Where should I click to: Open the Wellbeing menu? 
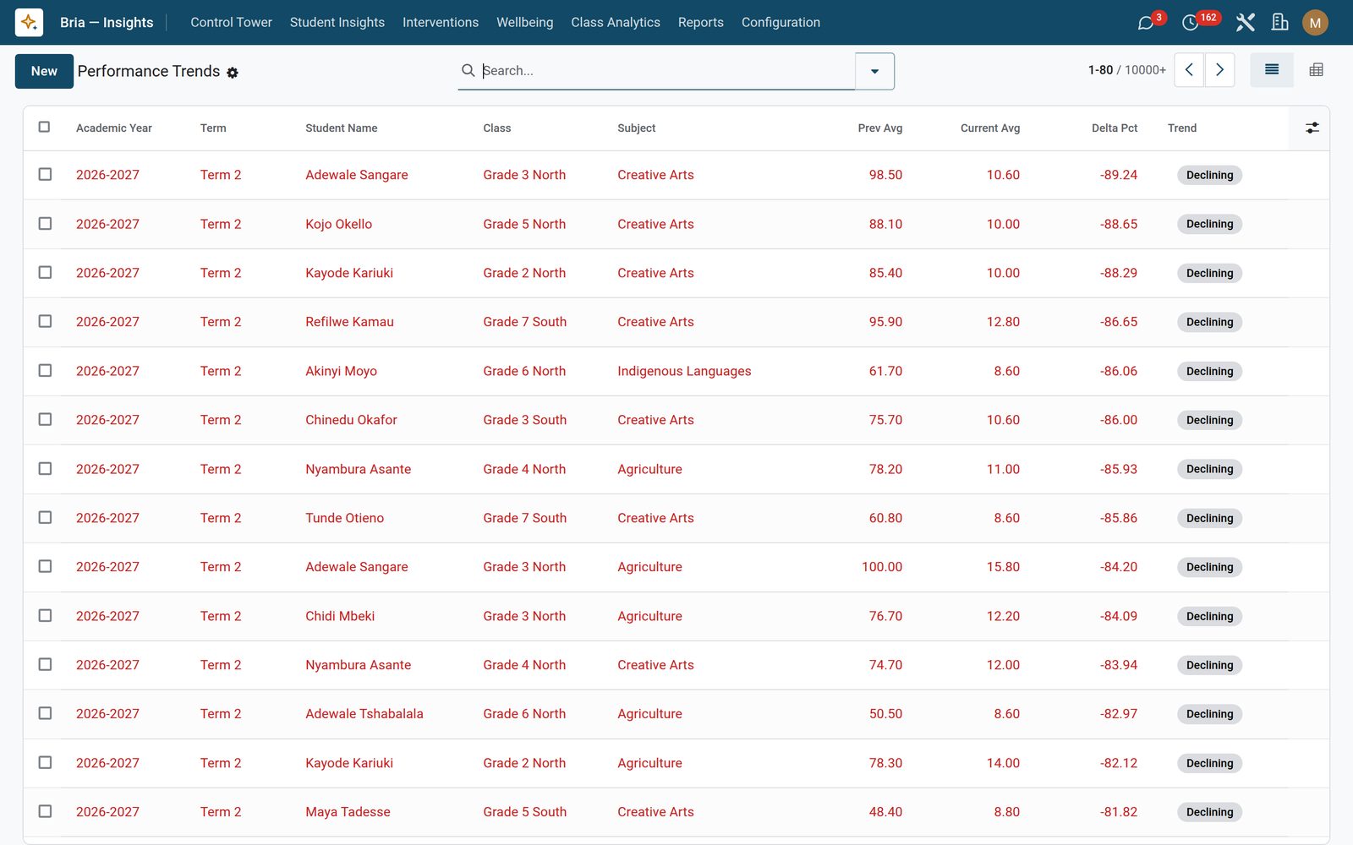(x=524, y=22)
